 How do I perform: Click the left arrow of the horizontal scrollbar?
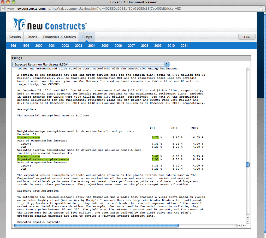[239, 226]
